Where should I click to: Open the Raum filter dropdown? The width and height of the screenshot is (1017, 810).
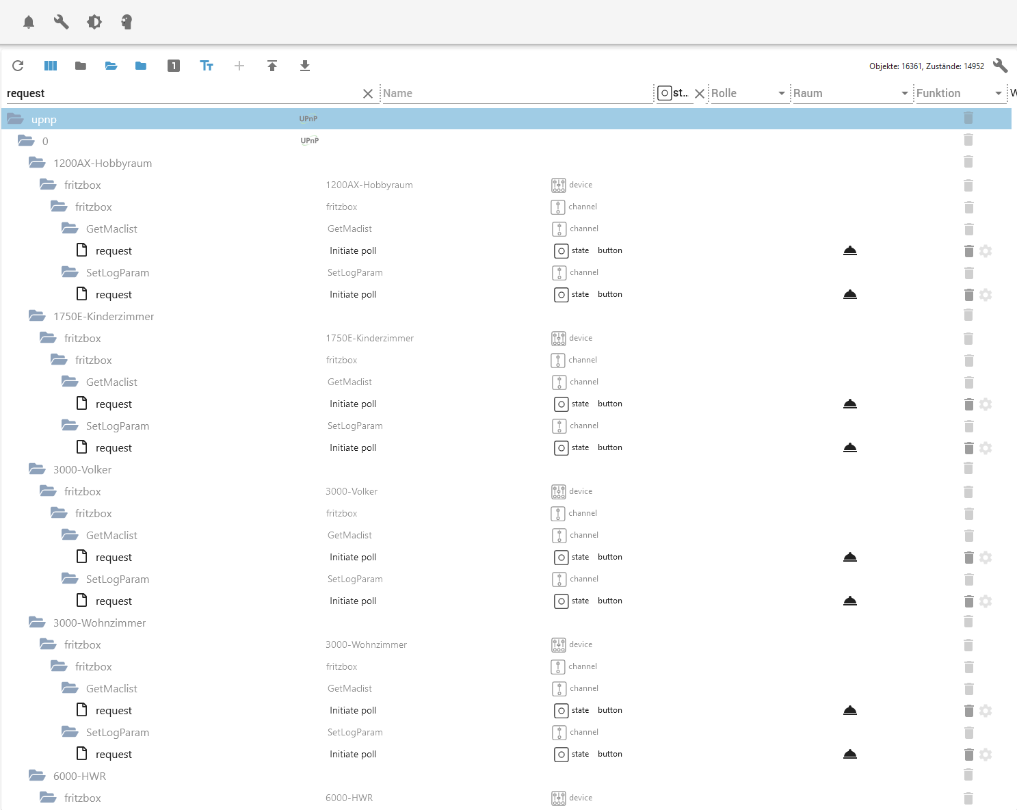point(851,93)
